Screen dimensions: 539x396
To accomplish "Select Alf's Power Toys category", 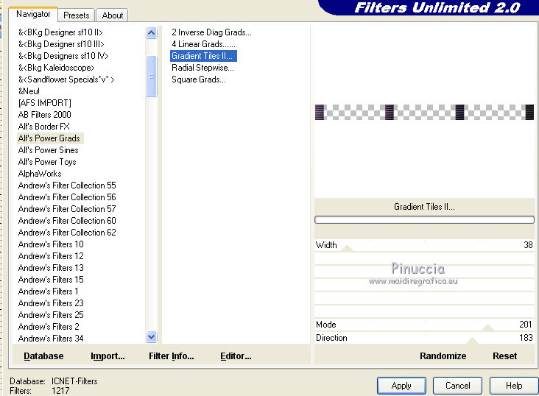I will tap(47, 161).
